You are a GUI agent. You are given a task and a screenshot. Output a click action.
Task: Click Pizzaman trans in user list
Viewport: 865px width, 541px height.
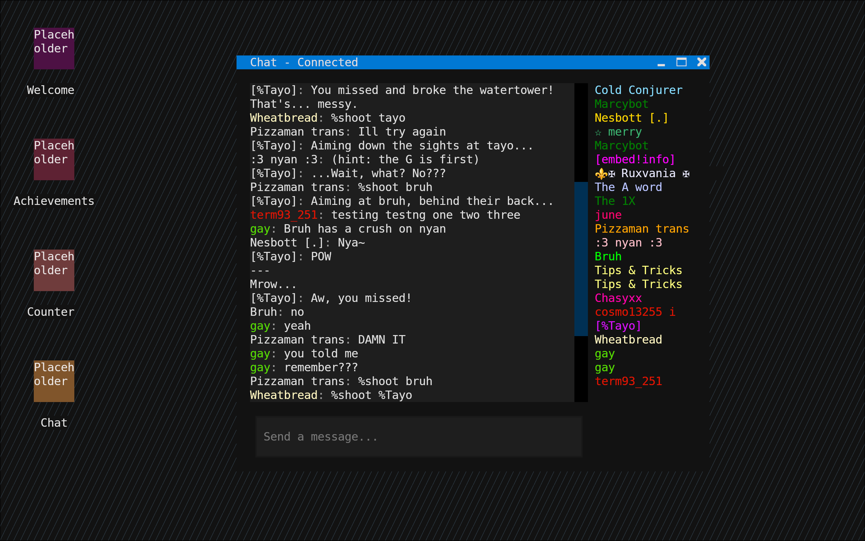click(x=642, y=229)
